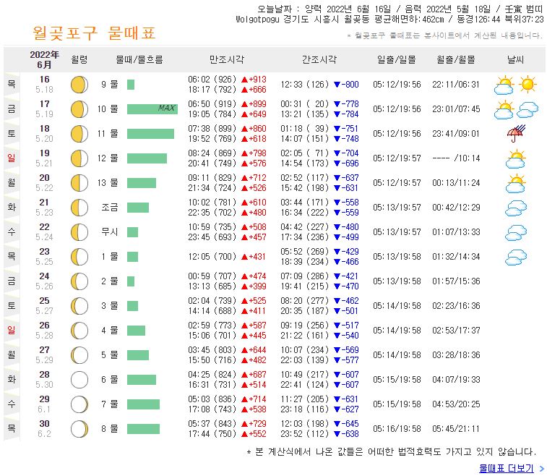Image resolution: width=547 pixels, height=476 pixels.
Task: Click the date cell 30 with lunar 6.2
Action: pyautogui.click(x=44, y=428)
